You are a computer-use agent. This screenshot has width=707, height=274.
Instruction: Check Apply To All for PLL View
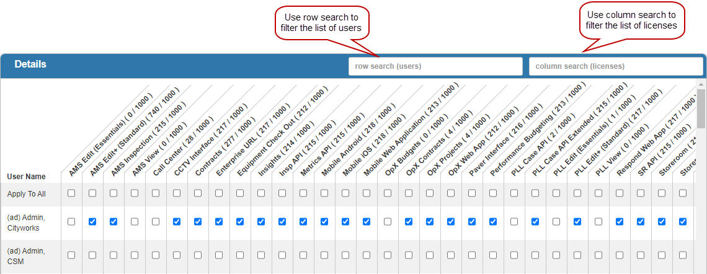(598, 193)
